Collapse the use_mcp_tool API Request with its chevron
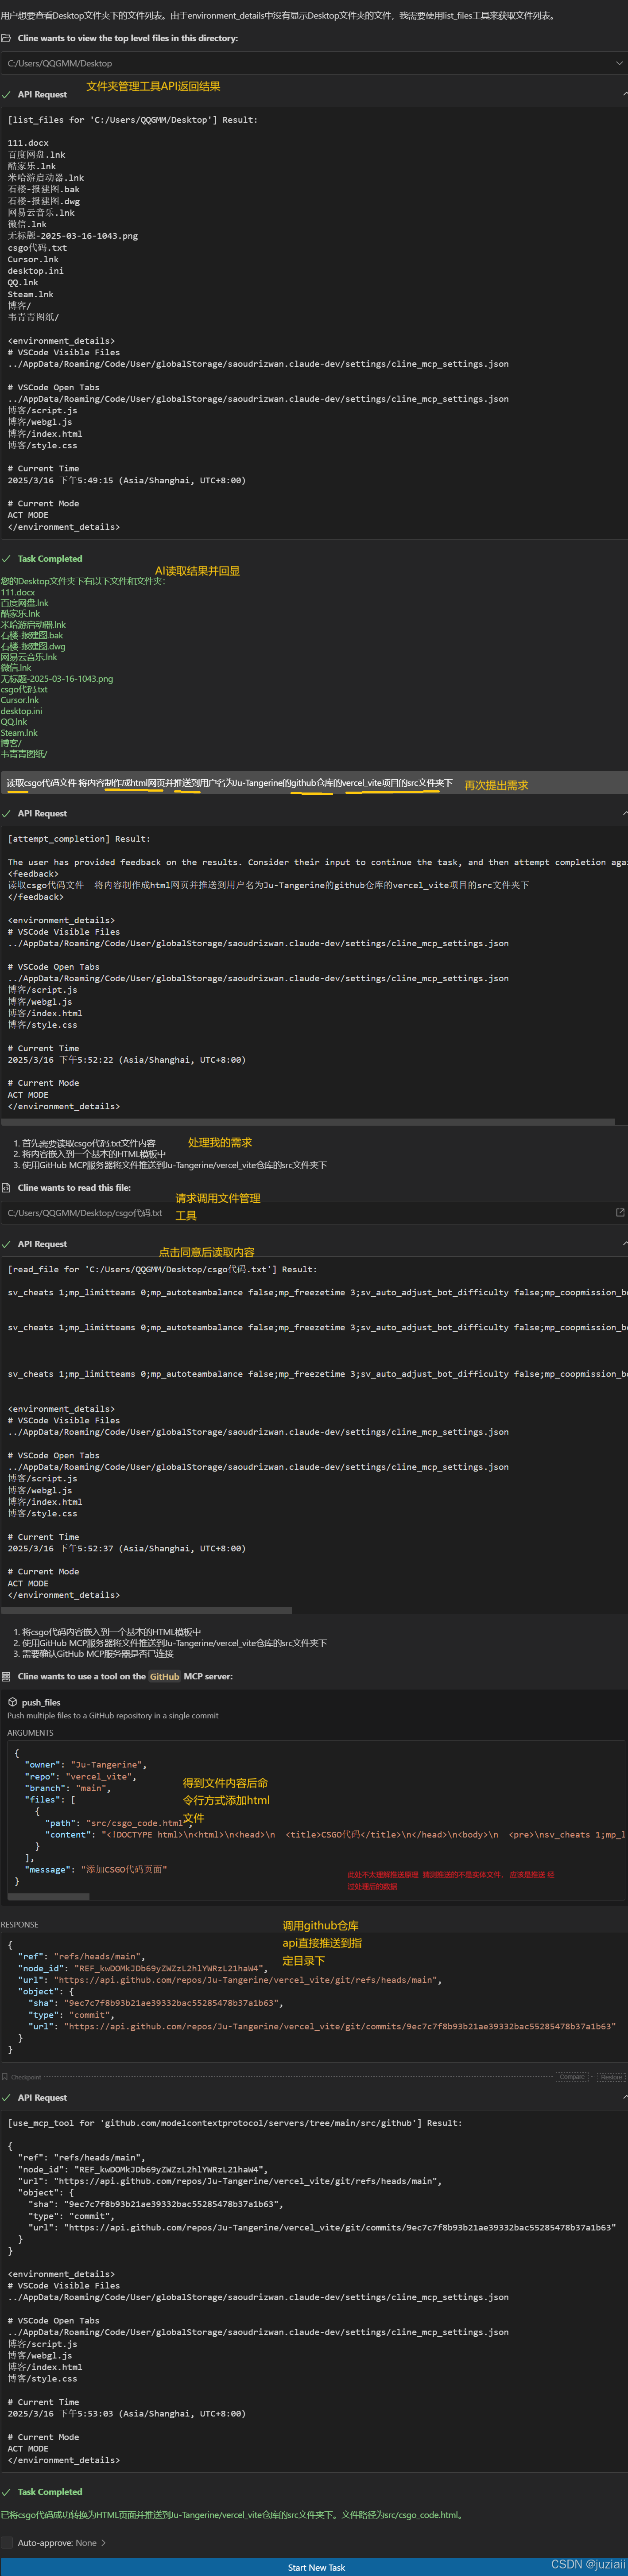This screenshot has height=2576, width=628. 624,2098
